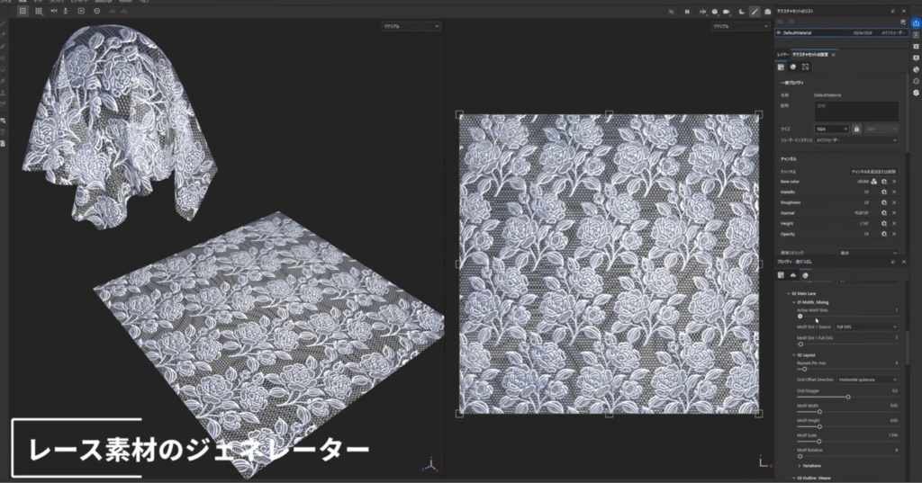Screen dimensions: 922x483
Task: Collapse the 02 Main Lace group
Action: (789, 293)
